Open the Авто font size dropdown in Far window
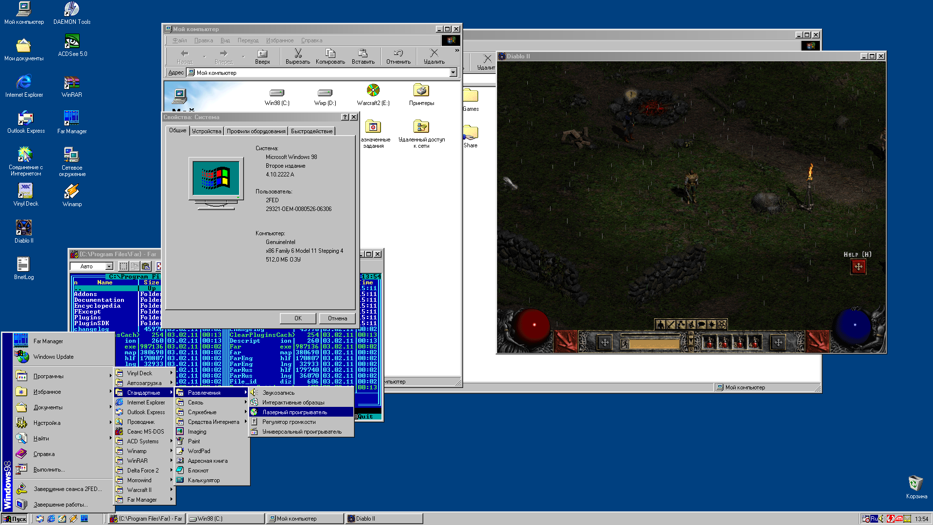The width and height of the screenshot is (933, 525). 109,266
